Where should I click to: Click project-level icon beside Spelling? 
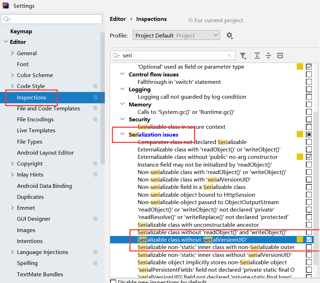(x=95, y=263)
